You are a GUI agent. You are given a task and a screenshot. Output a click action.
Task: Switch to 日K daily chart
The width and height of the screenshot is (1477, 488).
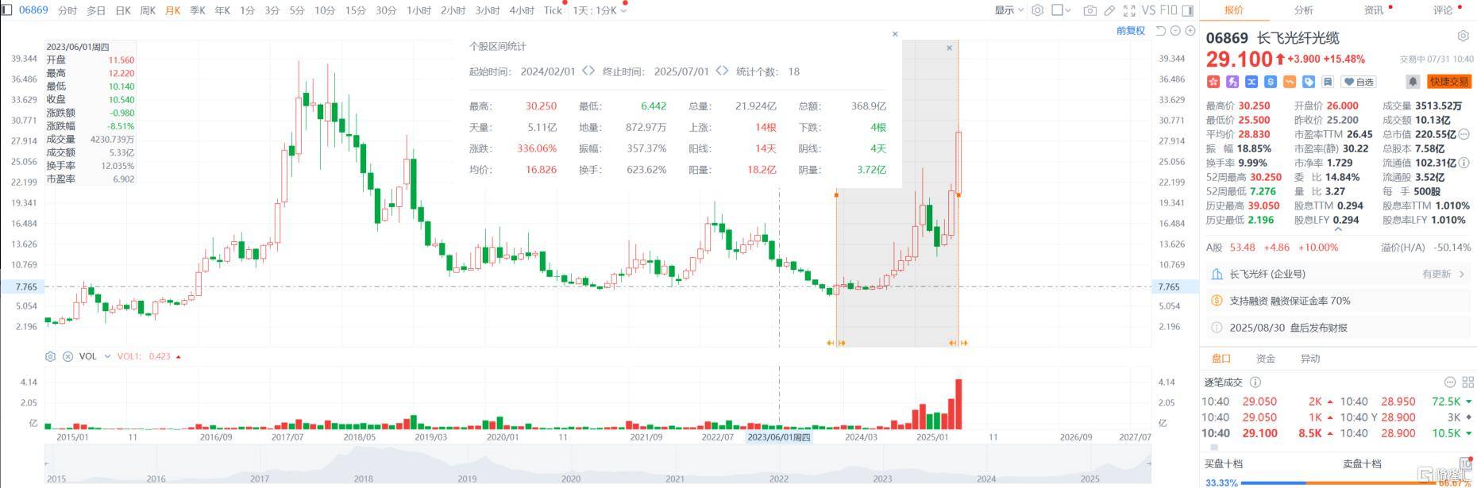click(123, 10)
